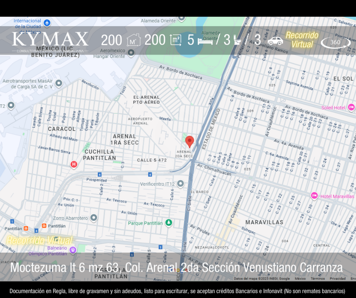This screenshot has width=356, height=298.
Task: Click the 'ARENAL 1RA SECC' label
Action: click(124, 139)
